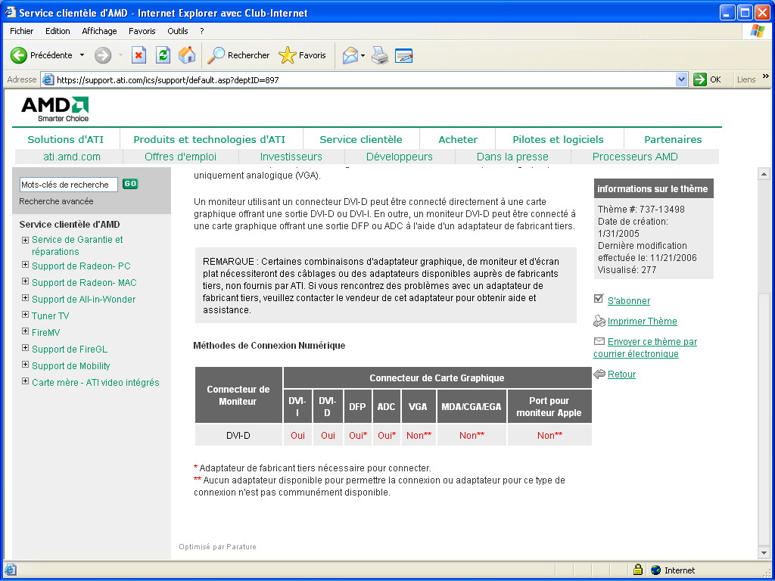
Task: Expand Carte mère - ATI video intégrés
Action: coord(25,381)
